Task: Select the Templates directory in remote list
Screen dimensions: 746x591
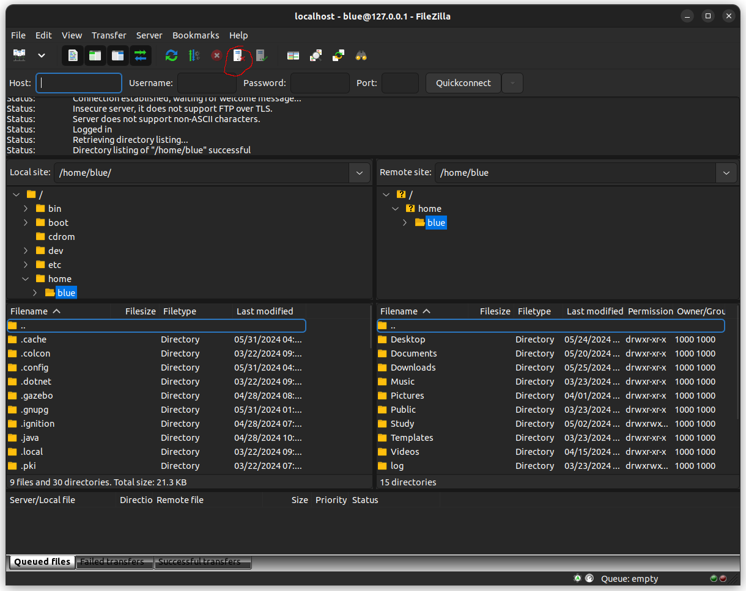Action: 550,438
